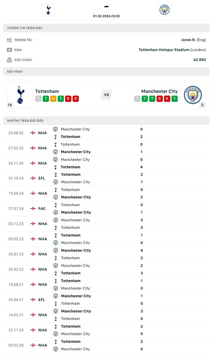
Task: Collapse the NHỮNG TRẬN ĐỐI ĐẦU section
Action: pyautogui.click(x=106, y=121)
